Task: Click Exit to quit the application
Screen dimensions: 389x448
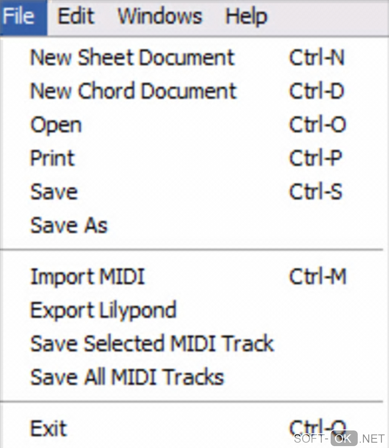Action: click(48, 428)
